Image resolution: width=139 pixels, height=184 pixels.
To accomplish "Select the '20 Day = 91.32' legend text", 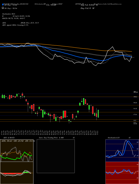I will [11, 5].
